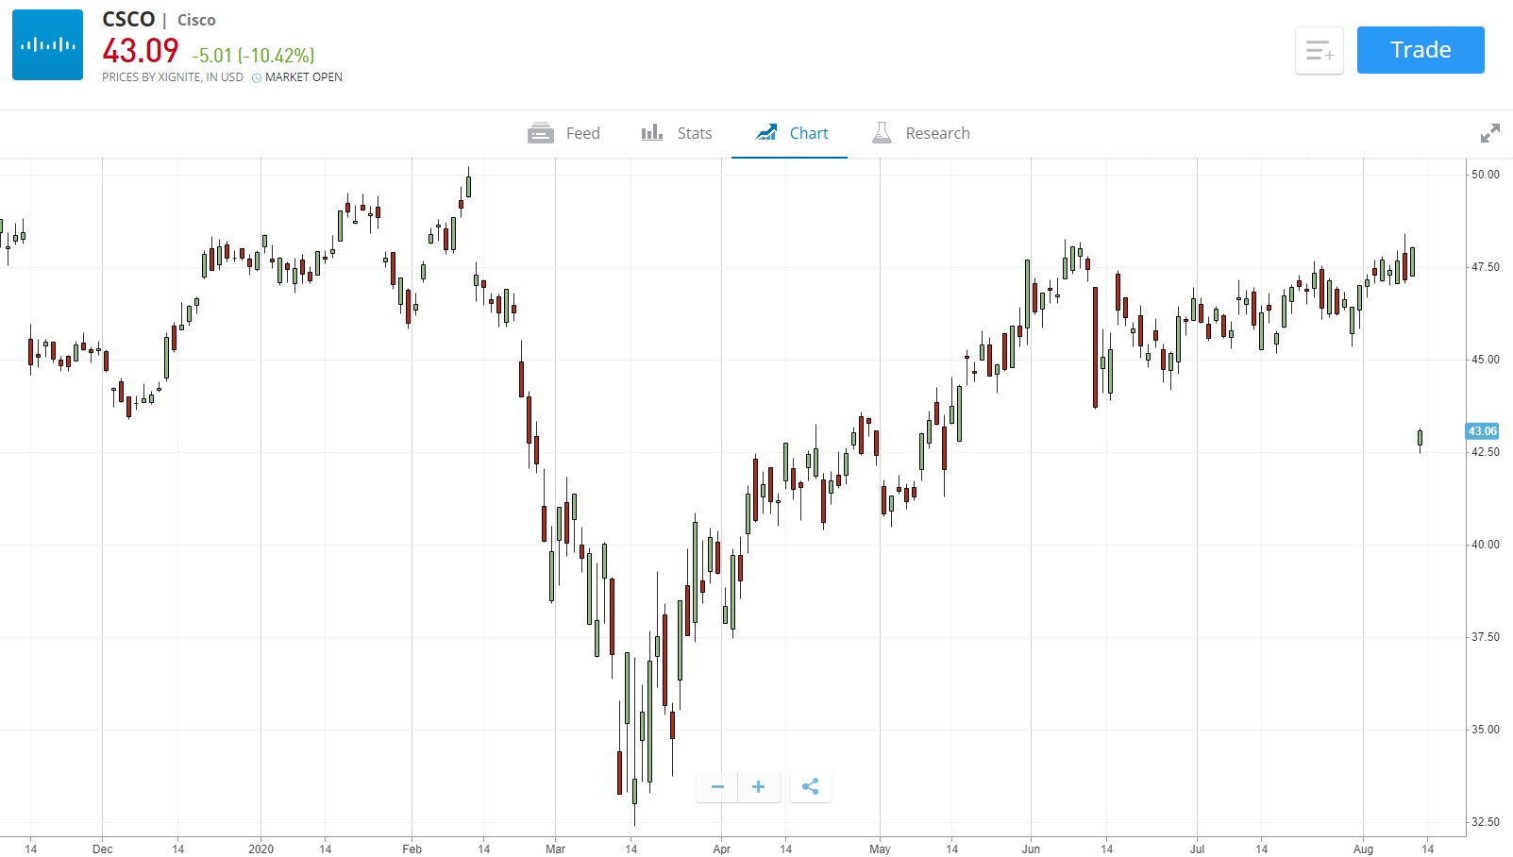Click the Research flask icon
The image size is (1513, 857).
coord(882,133)
